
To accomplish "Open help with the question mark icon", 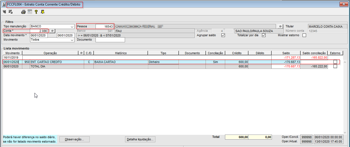I will pyautogui.click(x=36, y=12).
